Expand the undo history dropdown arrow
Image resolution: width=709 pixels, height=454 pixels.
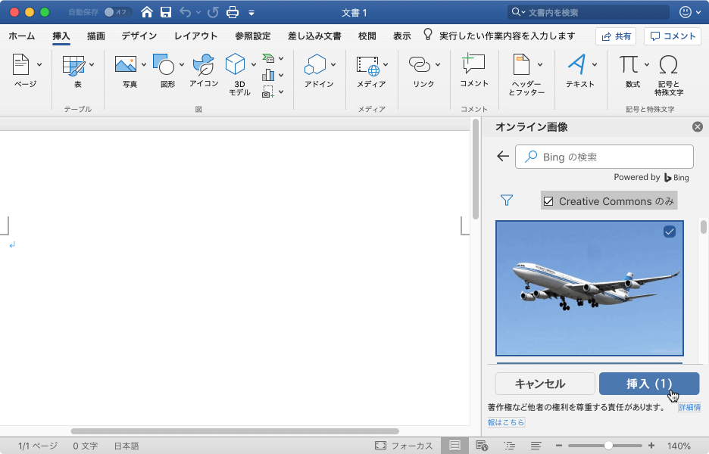198,13
